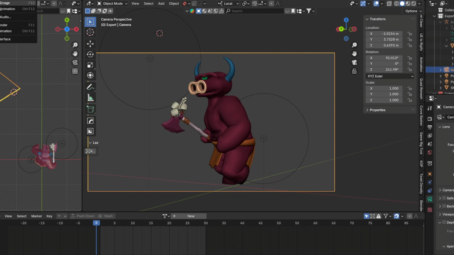This screenshot has width=454, height=255.
Task: Enable Safe Areas checkbox
Action: point(444,198)
